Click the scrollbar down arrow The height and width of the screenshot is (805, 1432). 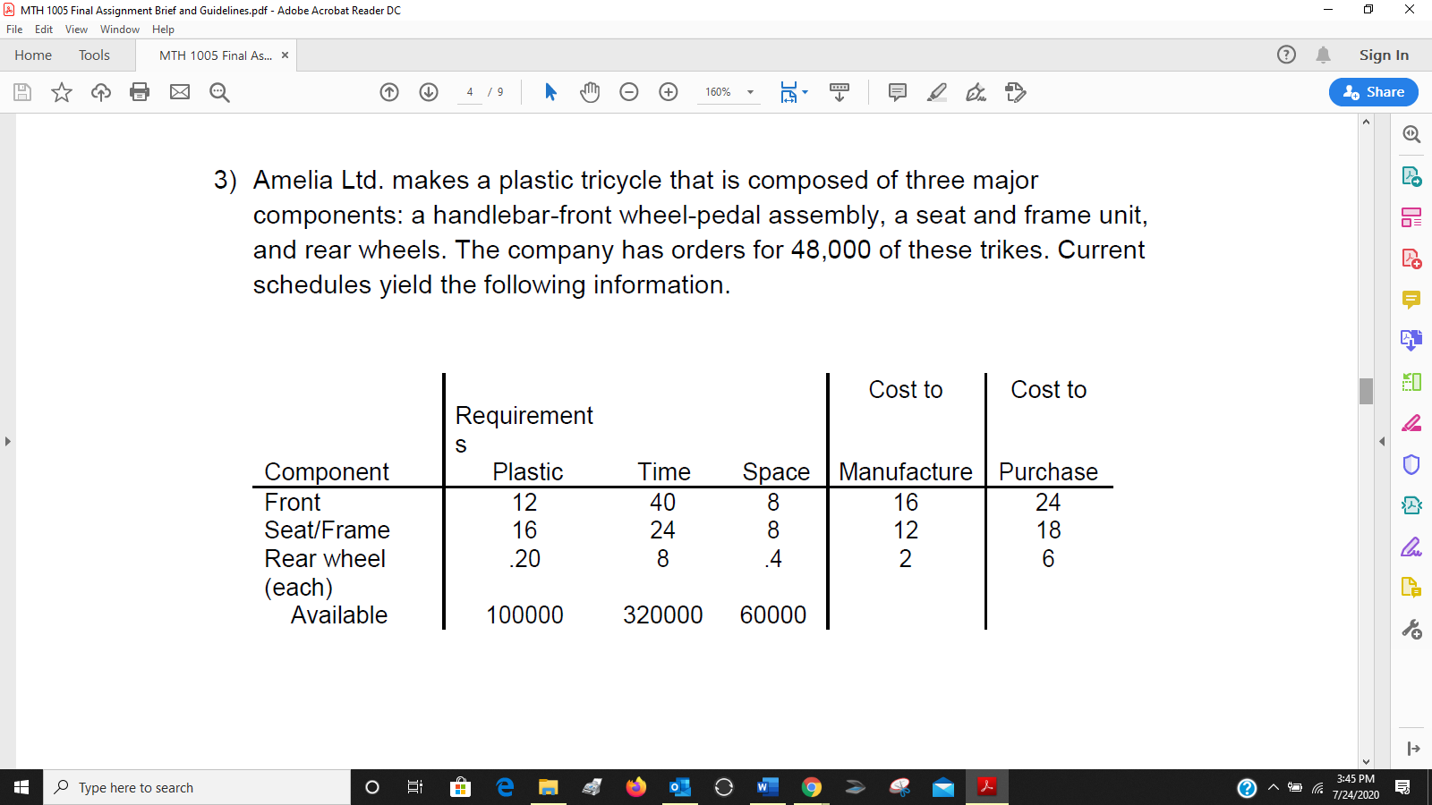tap(1366, 761)
